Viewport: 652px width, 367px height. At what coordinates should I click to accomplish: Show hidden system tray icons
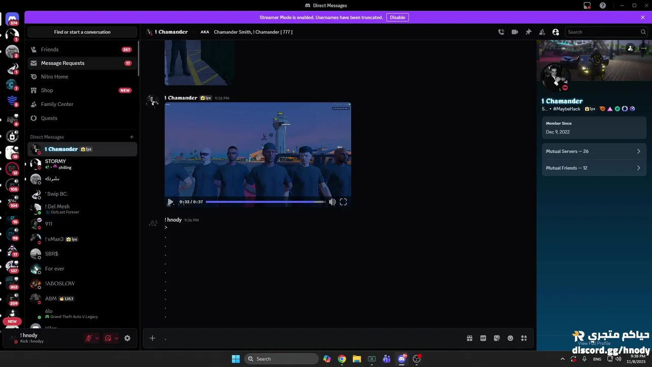(x=562, y=359)
